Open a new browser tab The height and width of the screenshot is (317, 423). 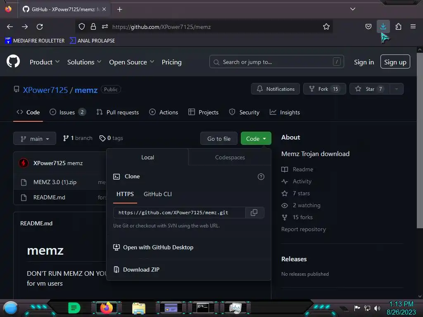pyautogui.click(x=119, y=9)
